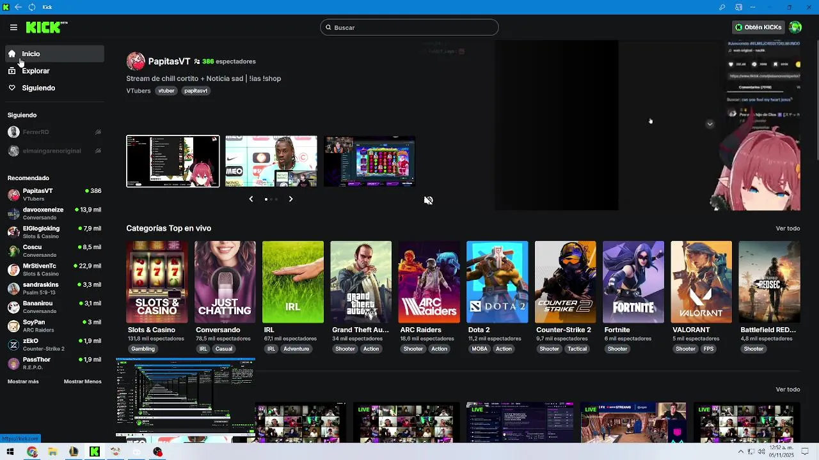The height and width of the screenshot is (460, 819).
Task: Select Inicio in sidebar
Action: pyautogui.click(x=54, y=54)
